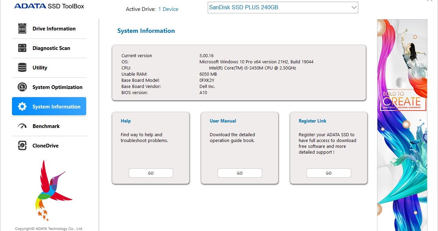Click the Base Board Vendor value Dell Inc.

tap(207, 87)
